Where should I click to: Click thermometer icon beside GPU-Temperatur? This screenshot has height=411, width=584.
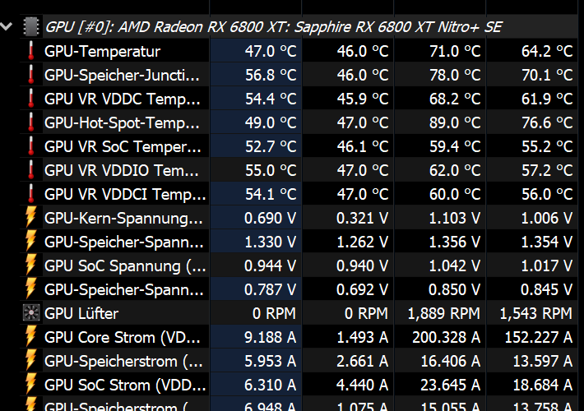click(x=31, y=51)
